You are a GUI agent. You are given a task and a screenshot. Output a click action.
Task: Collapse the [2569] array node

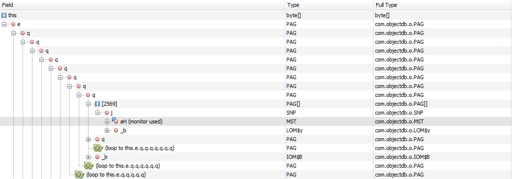coord(88,104)
